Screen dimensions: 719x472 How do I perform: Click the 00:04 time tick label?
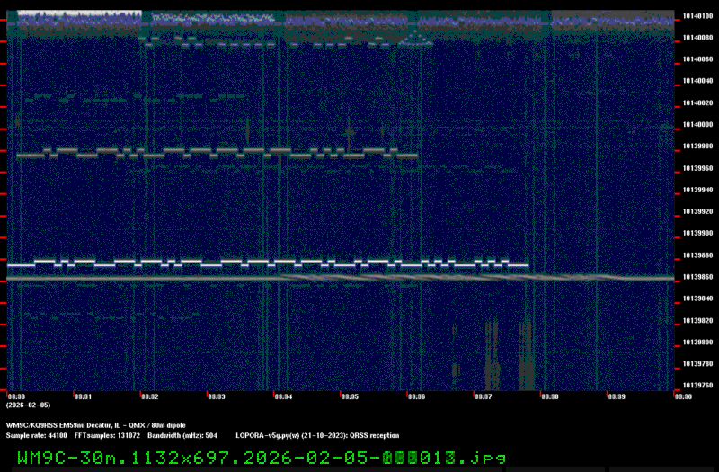click(282, 396)
